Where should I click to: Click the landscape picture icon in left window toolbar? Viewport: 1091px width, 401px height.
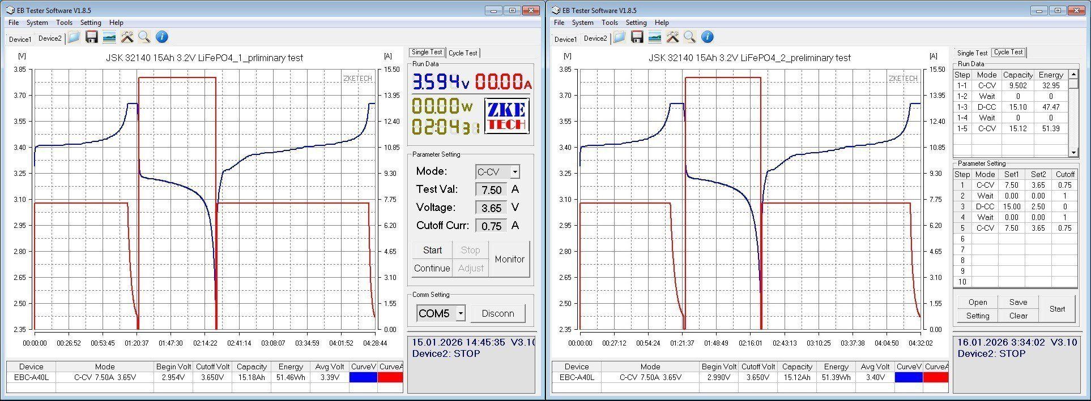pyautogui.click(x=109, y=37)
